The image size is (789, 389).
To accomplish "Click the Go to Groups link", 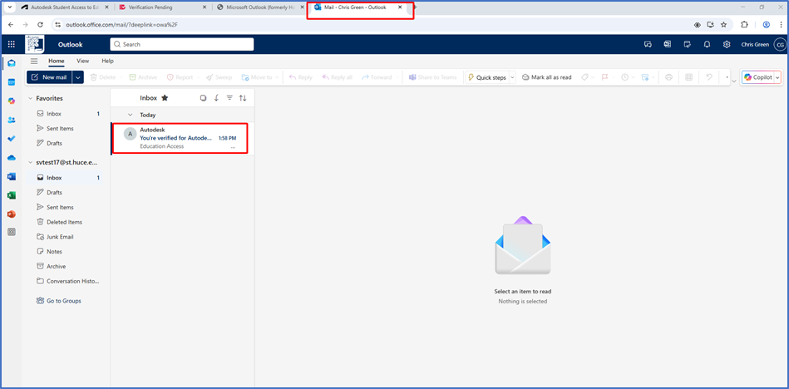I will pos(63,301).
